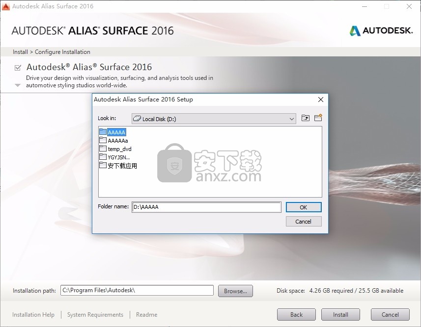Image resolution: width=421 pixels, height=327 pixels.
Task: Click the Folder name input field
Action: 206,207
